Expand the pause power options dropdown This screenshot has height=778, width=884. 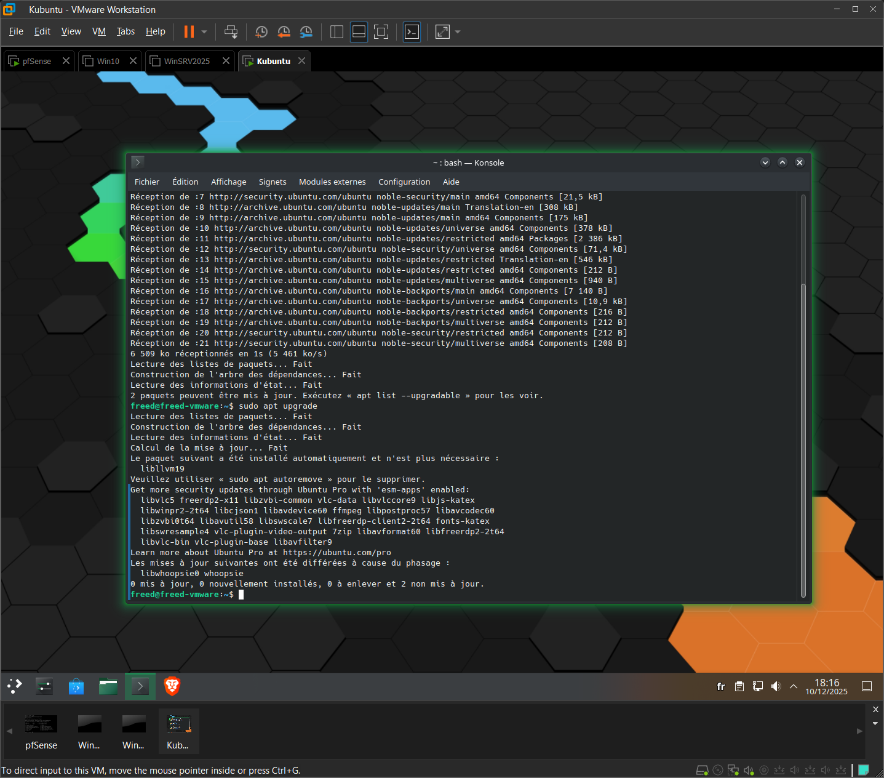204,32
